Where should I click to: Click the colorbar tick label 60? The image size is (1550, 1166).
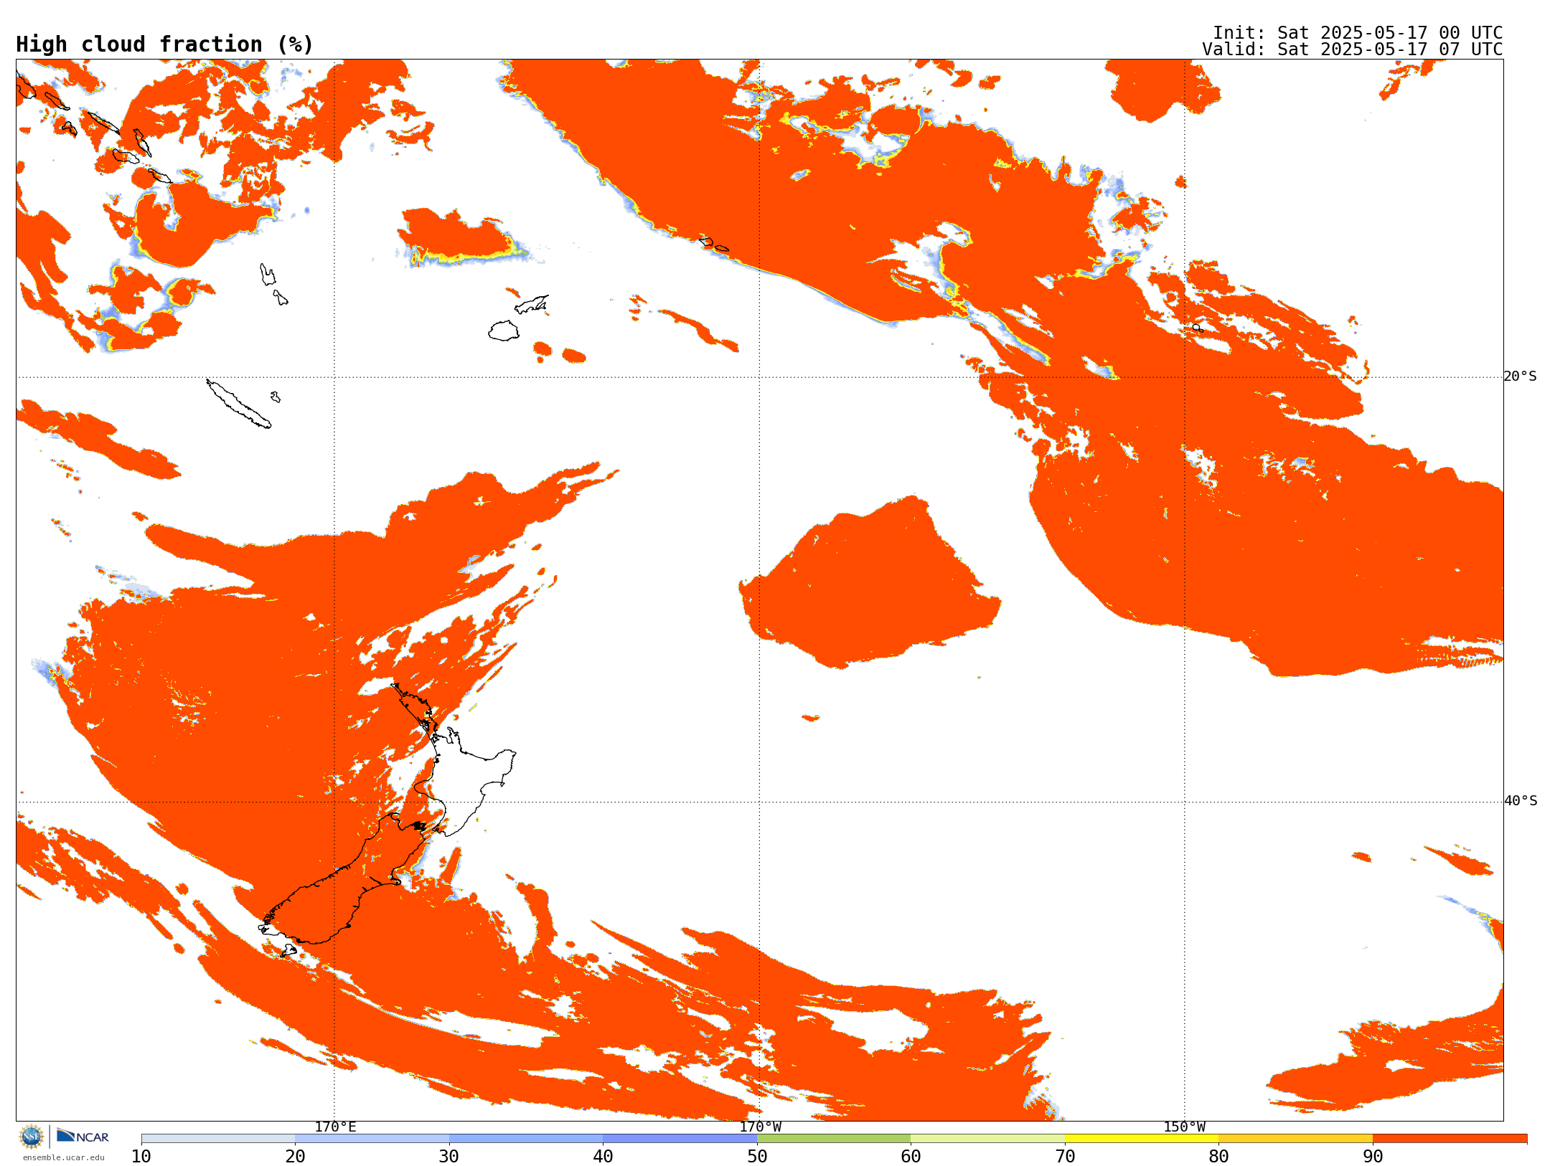click(911, 1157)
